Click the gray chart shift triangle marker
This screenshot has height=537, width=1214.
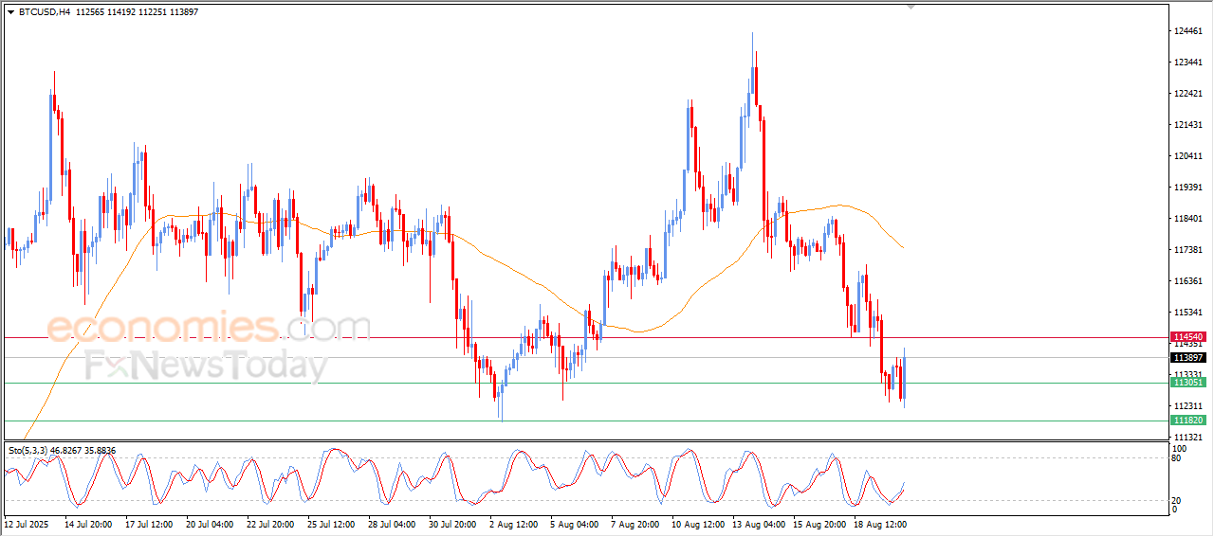[911, 7]
